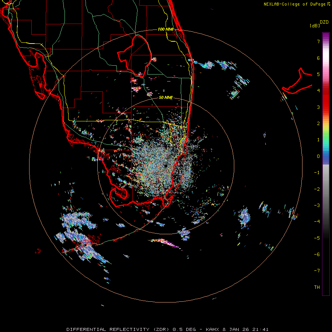Click the black radar site dot at map center
Image resolution: width=332 pixels, height=332 pixels.
tap(166, 166)
